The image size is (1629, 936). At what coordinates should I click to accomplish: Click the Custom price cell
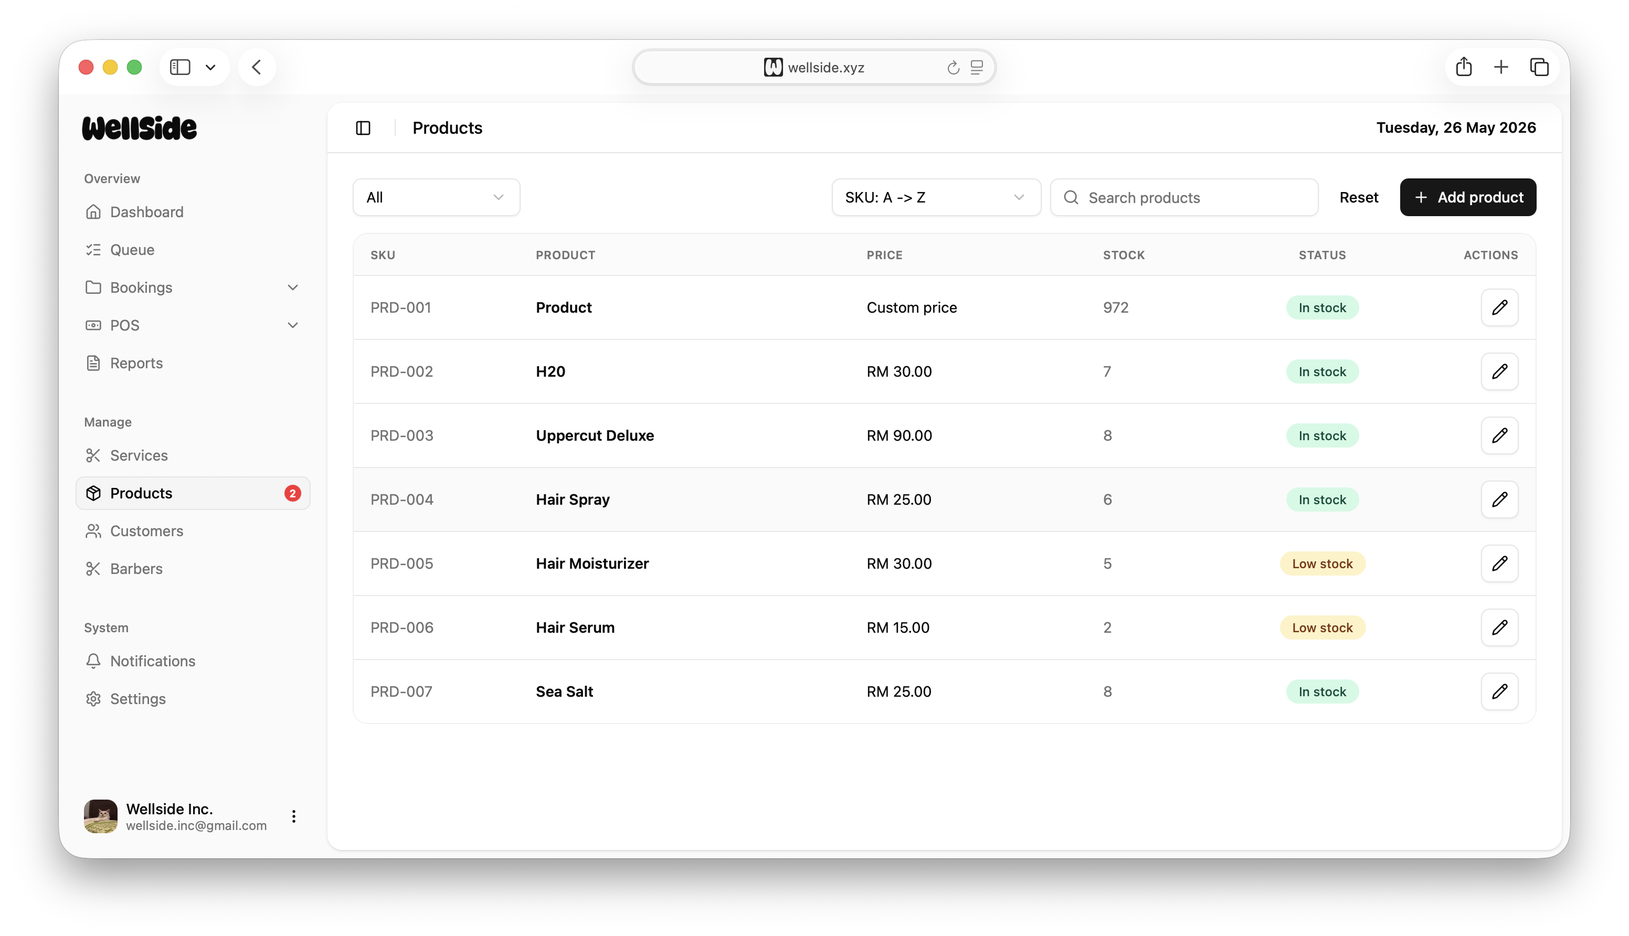912,307
